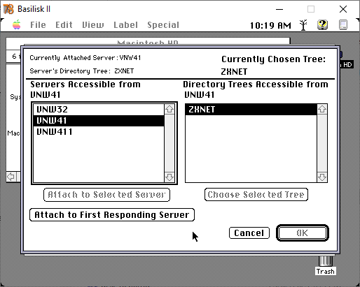Click the NetWare tree icon in menu bar

[303, 25]
